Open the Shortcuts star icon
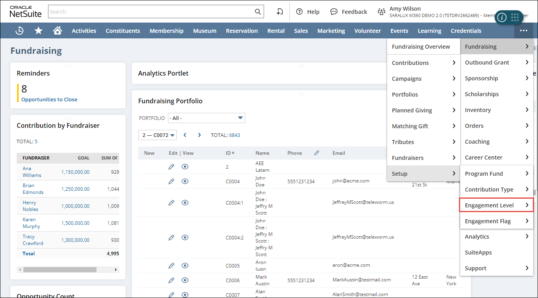Screen dimensions: 538x298 tap(39, 31)
